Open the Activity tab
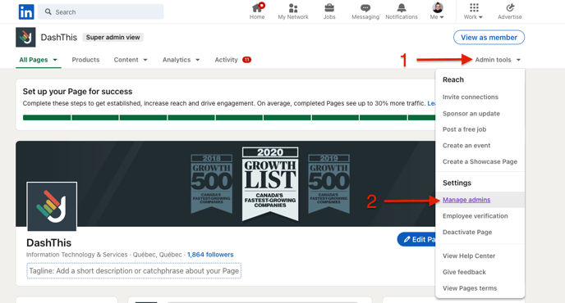This screenshot has height=303, width=565. [x=232, y=60]
